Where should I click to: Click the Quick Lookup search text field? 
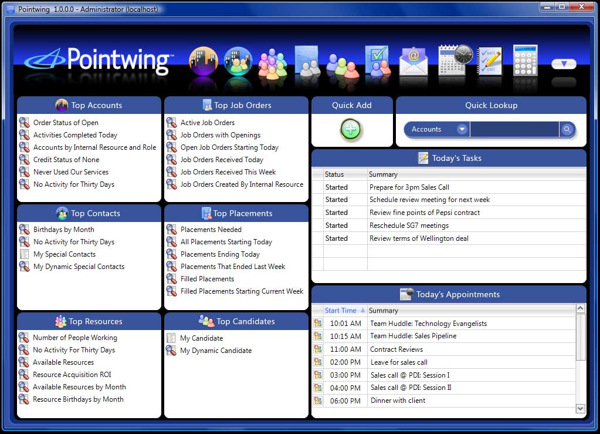514,129
